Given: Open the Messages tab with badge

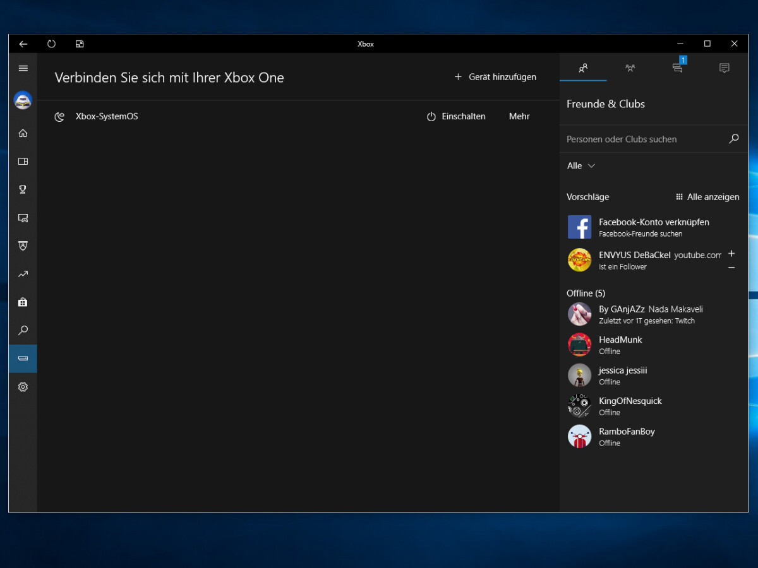Looking at the screenshot, I should pyautogui.click(x=677, y=68).
